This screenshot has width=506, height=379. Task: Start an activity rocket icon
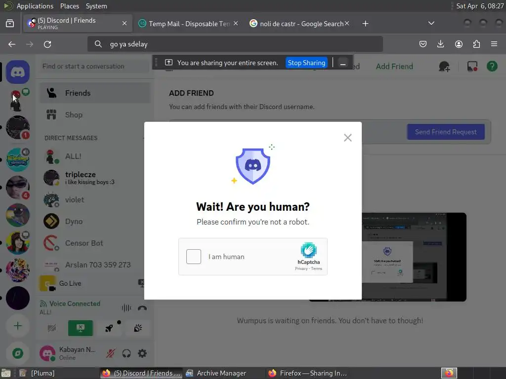click(x=109, y=328)
